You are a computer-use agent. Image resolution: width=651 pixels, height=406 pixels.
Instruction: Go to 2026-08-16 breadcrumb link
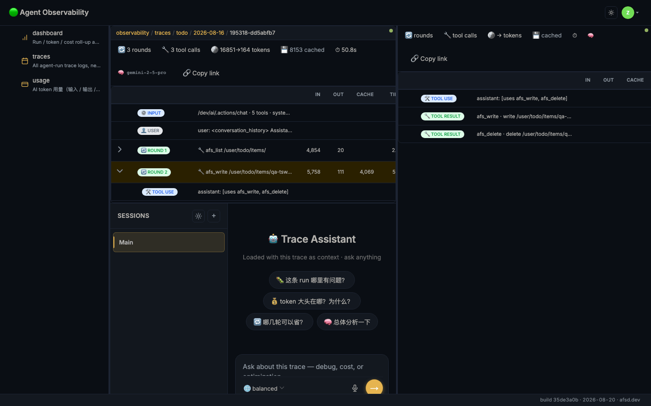coord(209,33)
